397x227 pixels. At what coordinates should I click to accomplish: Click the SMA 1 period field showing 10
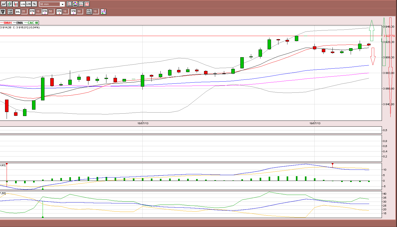(65, 11)
